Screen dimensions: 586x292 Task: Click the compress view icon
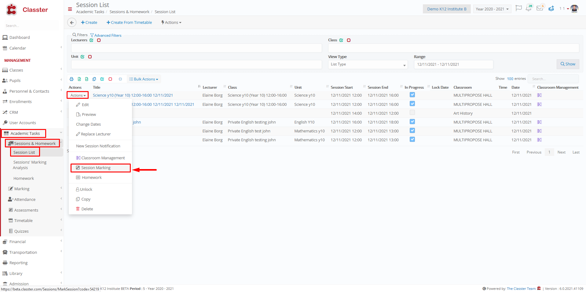[120, 79]
